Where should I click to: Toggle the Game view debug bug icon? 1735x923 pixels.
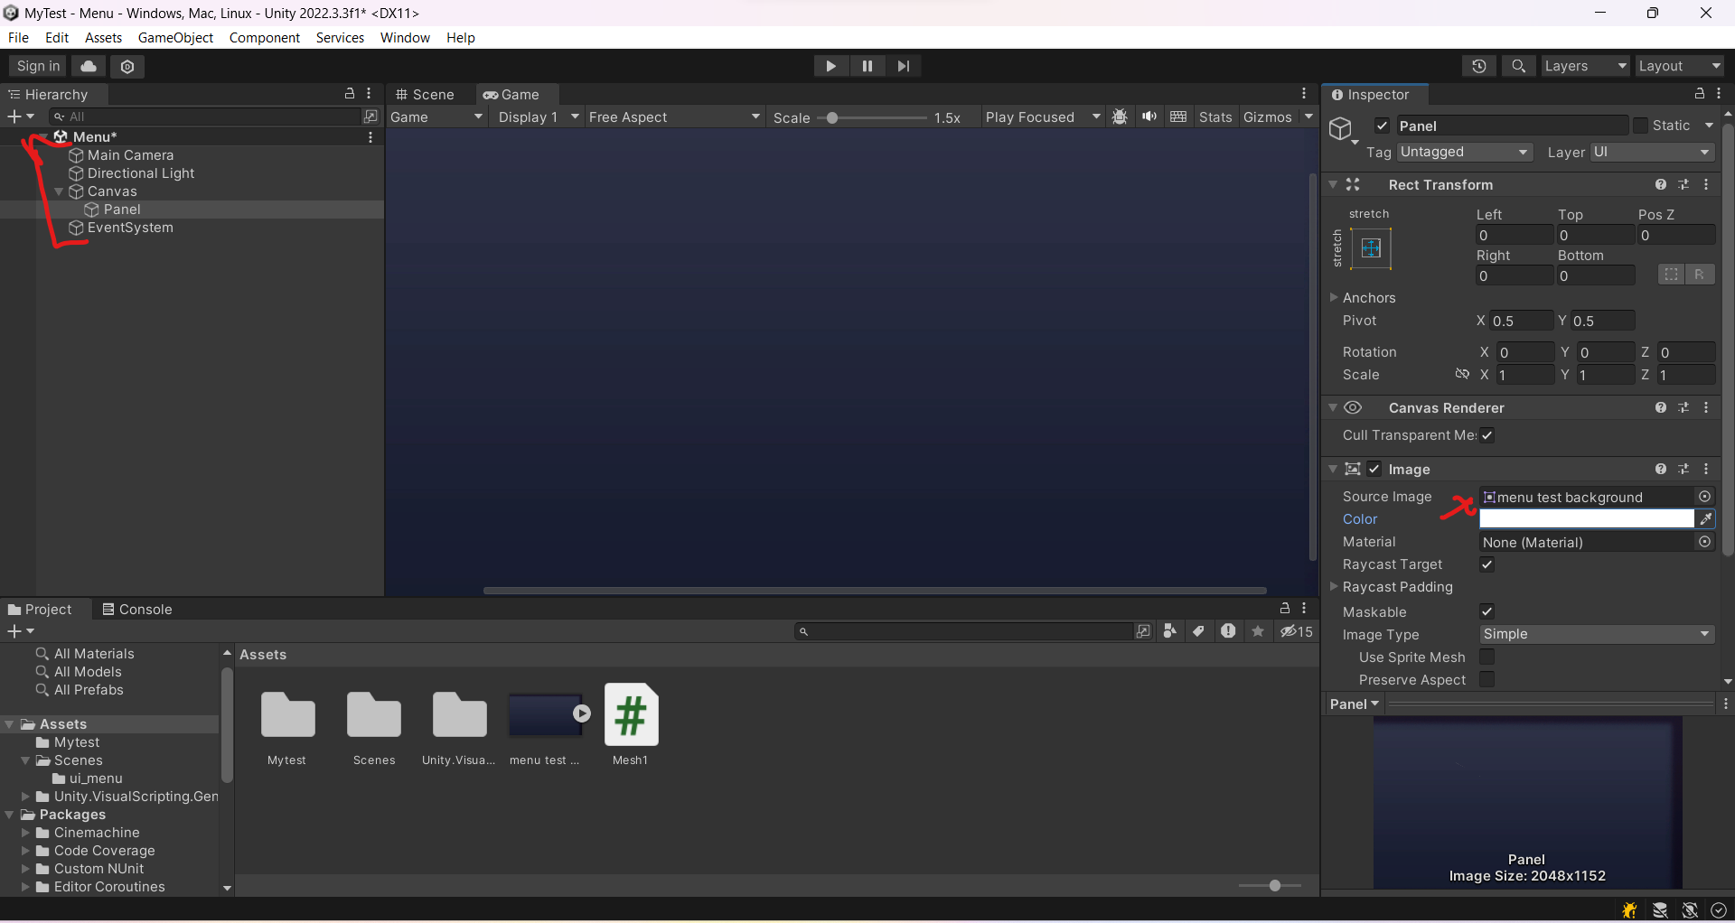coord(1120,117)
